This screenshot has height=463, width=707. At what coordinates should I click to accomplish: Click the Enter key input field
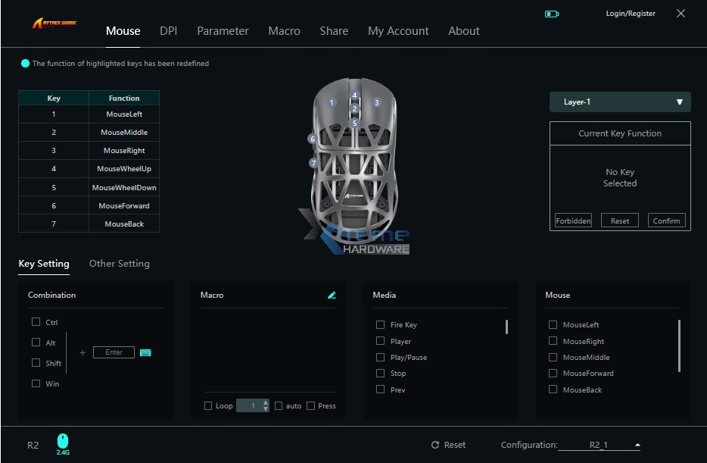[114, 352]
